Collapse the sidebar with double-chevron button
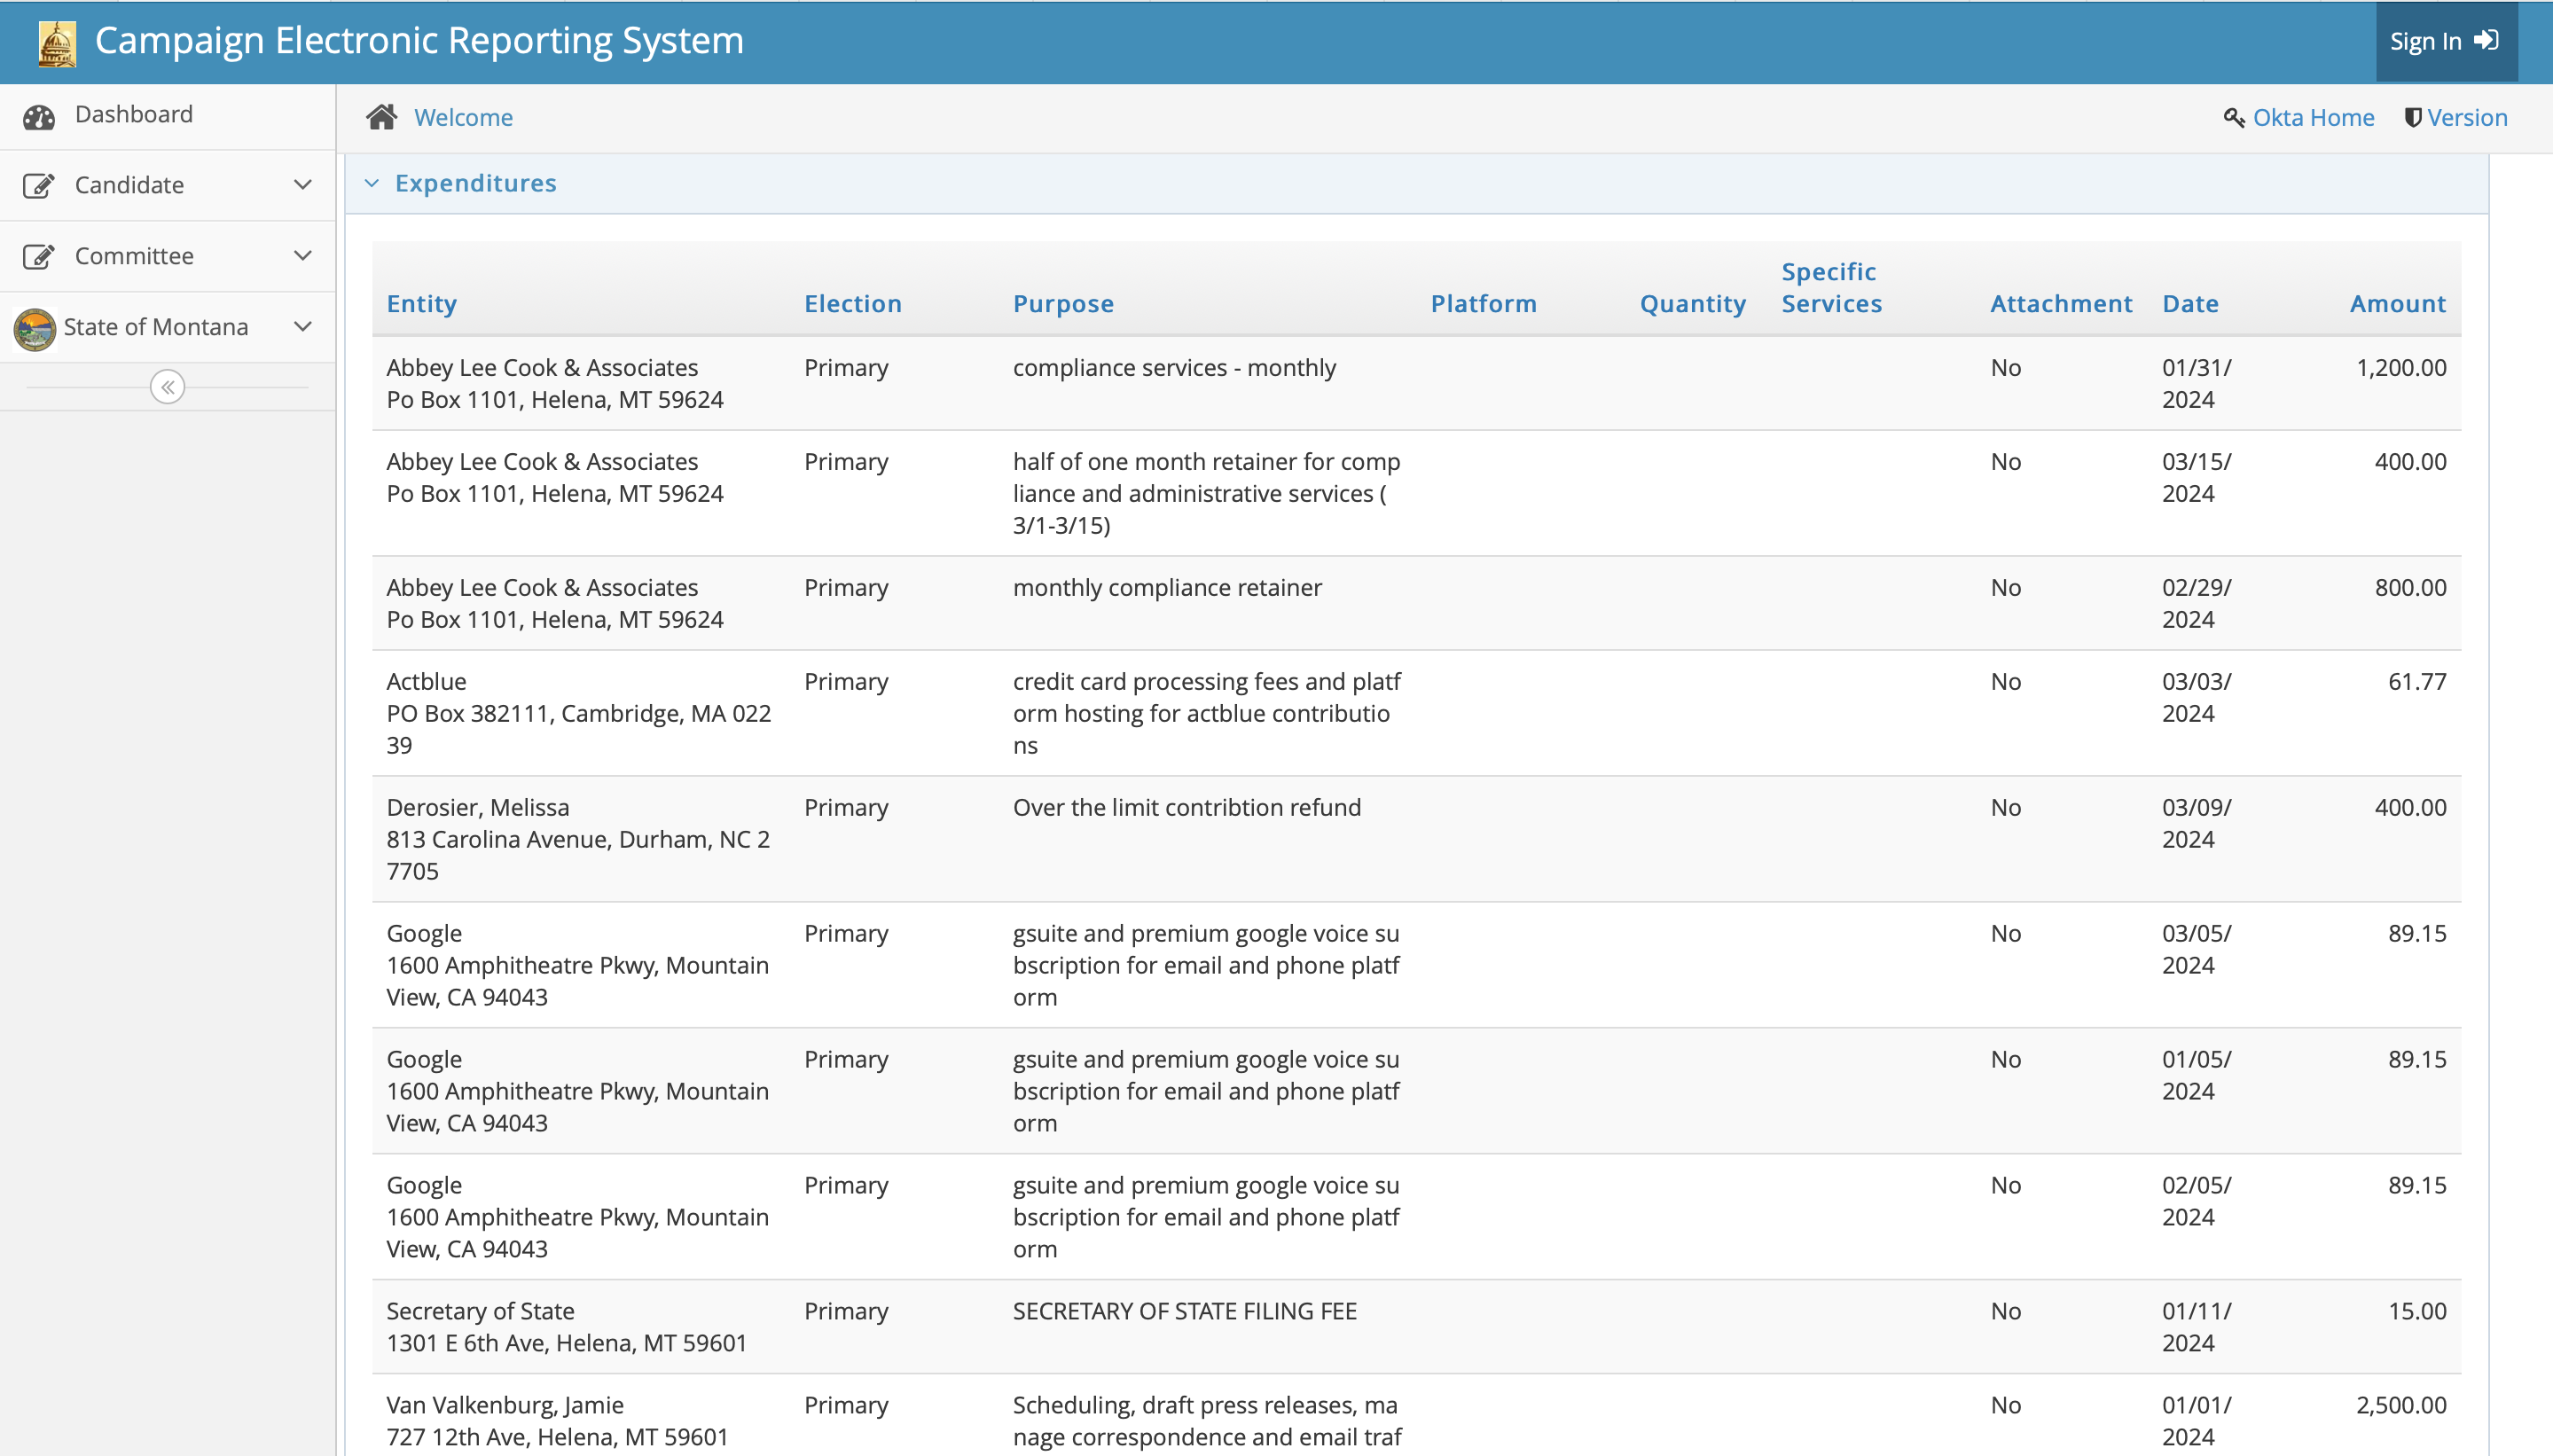 [167, 387]
